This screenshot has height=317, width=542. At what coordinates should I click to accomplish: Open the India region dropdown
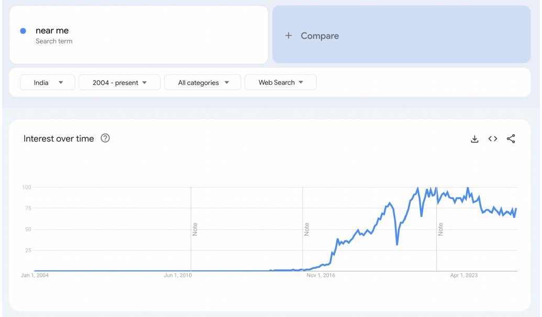pos(47,82)
